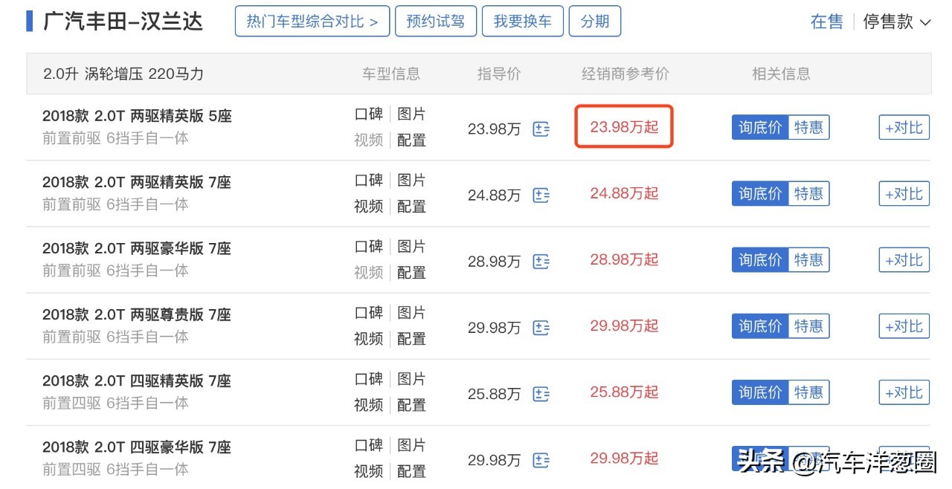Image resolution: width=952 pixels, height=489 pixels.
Task: Open the calculator icon for 四驱豪华版 7座
Action: (541, 459)
